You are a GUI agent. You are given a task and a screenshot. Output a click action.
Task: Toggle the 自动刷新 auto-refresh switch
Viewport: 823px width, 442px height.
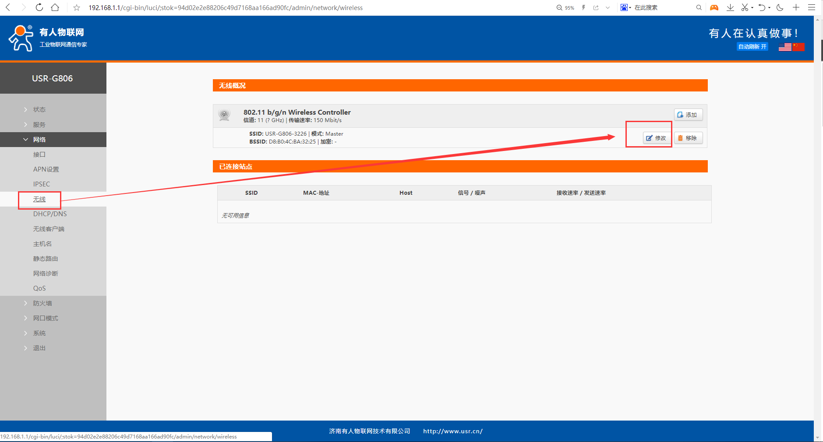(752, 47)
